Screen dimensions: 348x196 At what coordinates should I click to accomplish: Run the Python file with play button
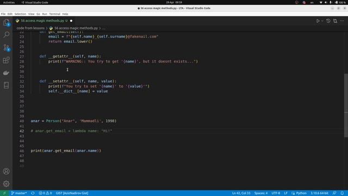(318, 21)
